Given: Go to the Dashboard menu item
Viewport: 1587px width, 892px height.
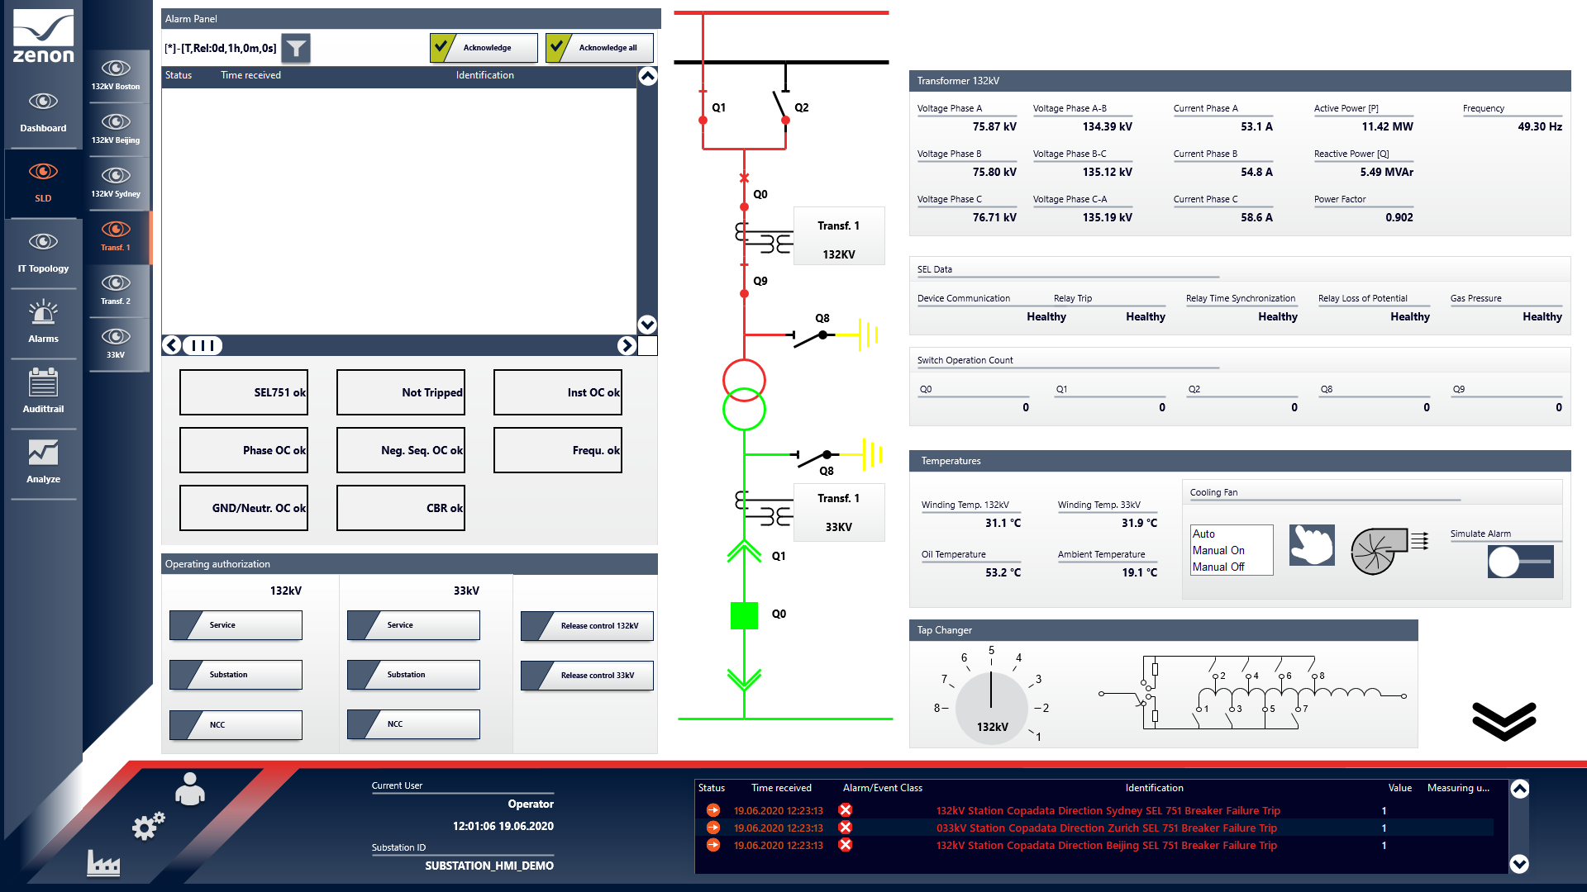Looking at the screenshot, I should 43,111.
